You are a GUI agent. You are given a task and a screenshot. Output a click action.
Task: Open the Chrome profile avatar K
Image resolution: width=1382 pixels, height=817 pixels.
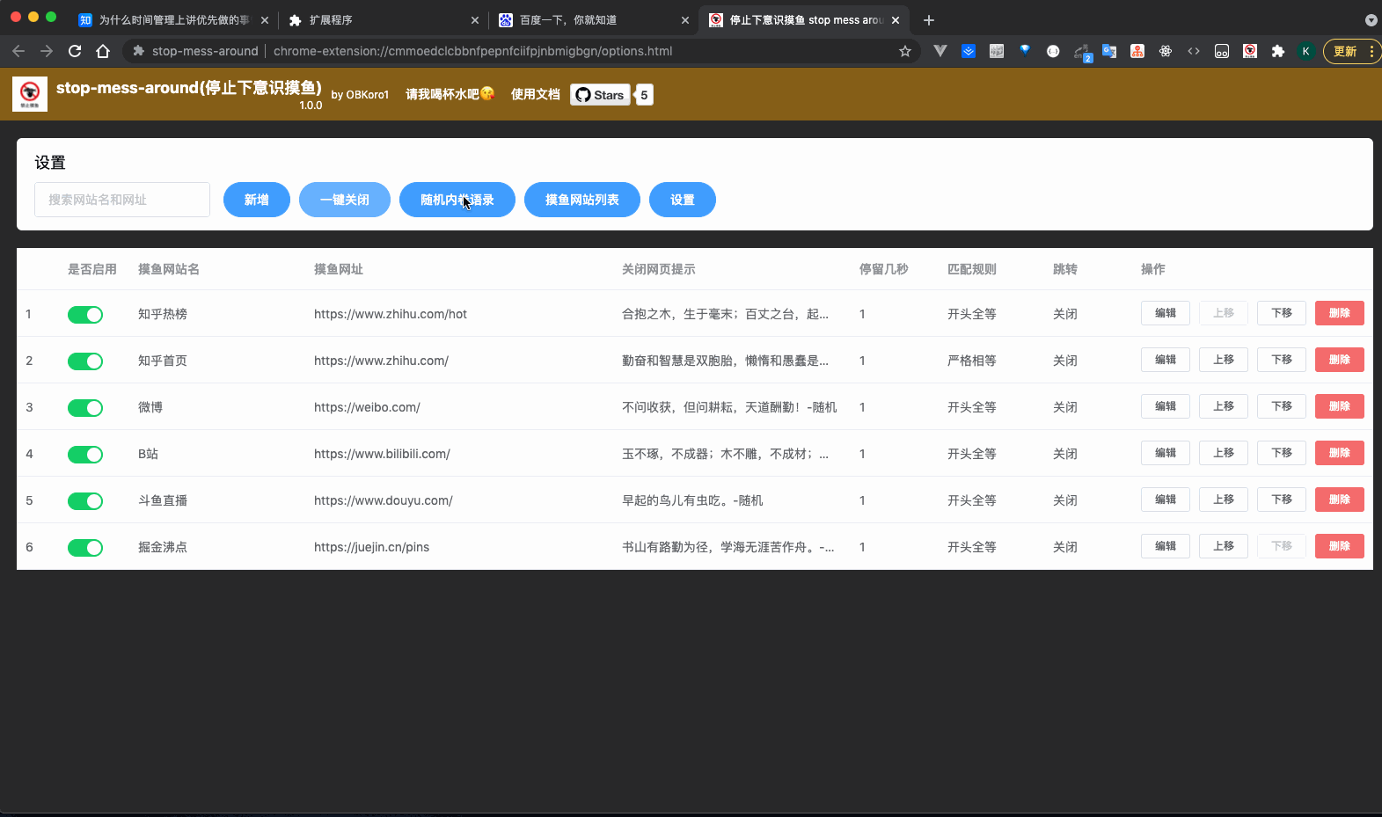(1306, 51)
